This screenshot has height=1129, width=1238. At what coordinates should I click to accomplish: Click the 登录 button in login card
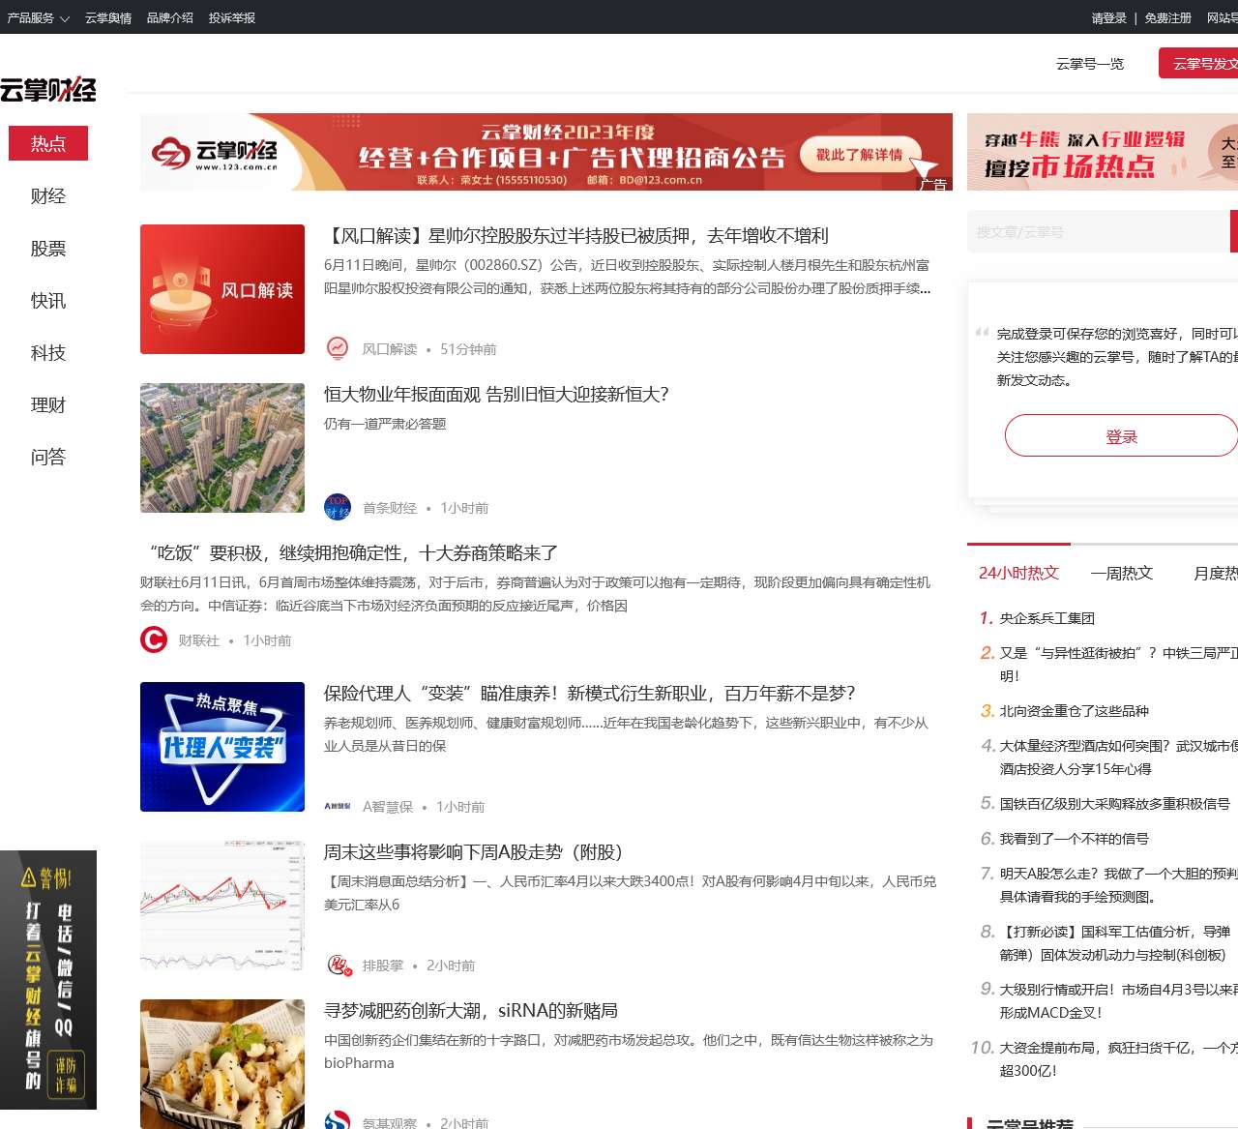coord(1121,435)
